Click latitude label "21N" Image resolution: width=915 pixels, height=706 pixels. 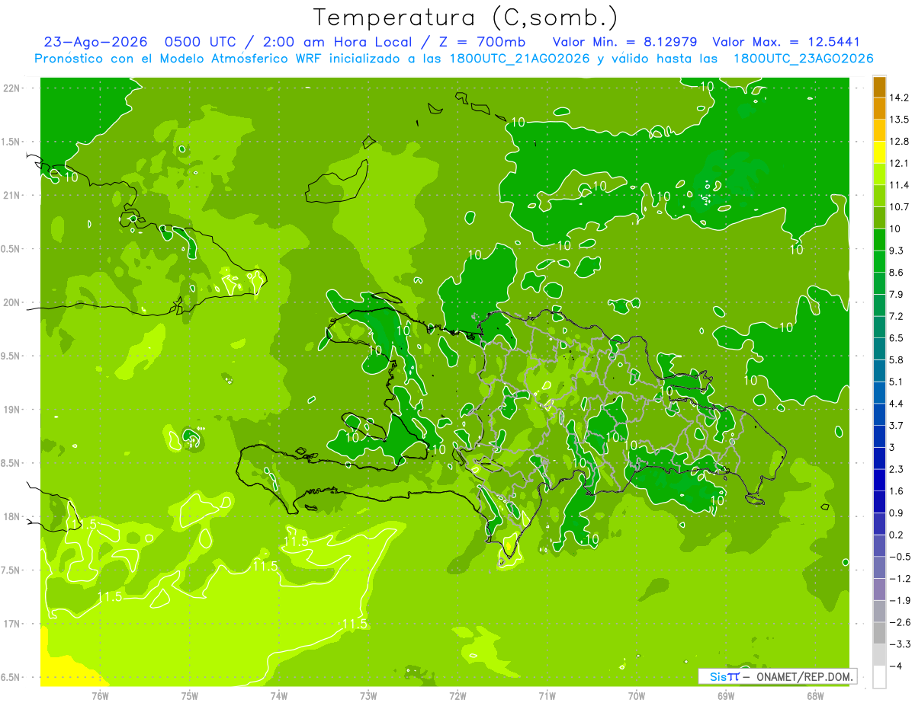coord(11,196)
